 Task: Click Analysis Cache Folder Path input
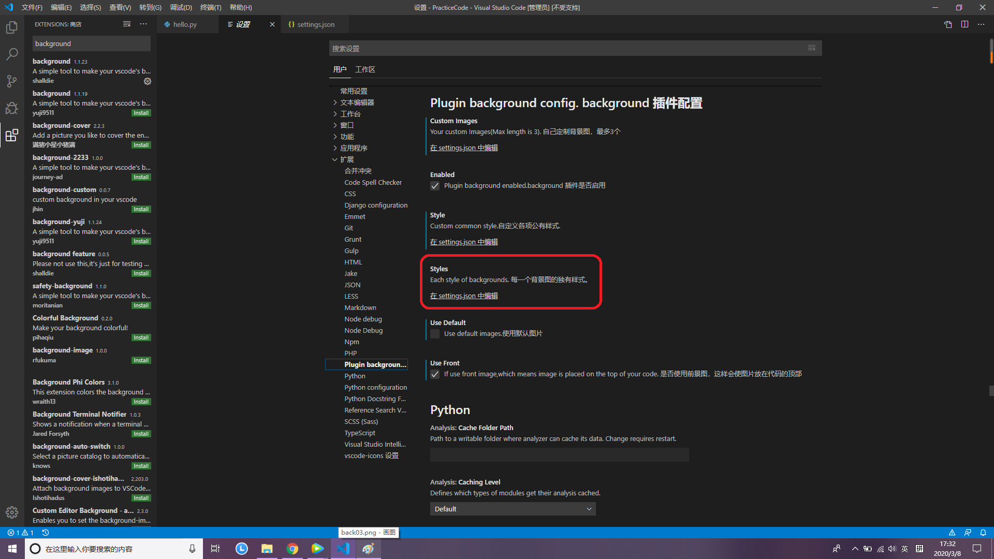[559, 454]
